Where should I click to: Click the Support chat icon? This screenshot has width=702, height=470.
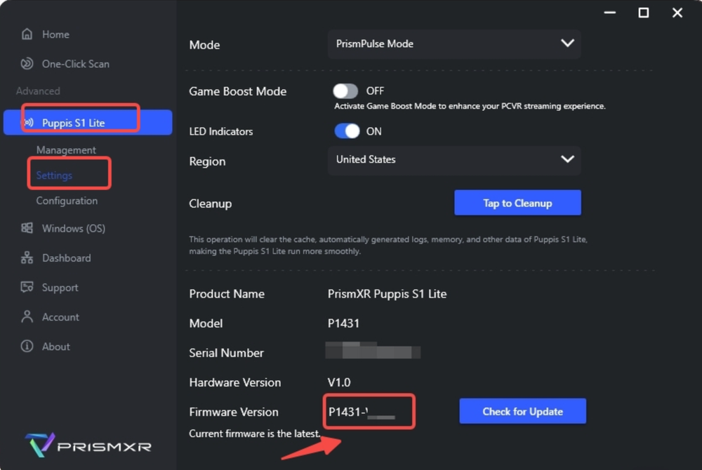coord(27,288)
